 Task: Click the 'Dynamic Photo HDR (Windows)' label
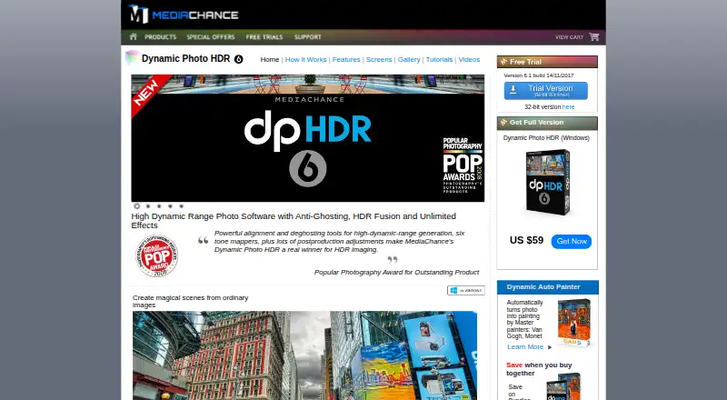pos(547,138)
